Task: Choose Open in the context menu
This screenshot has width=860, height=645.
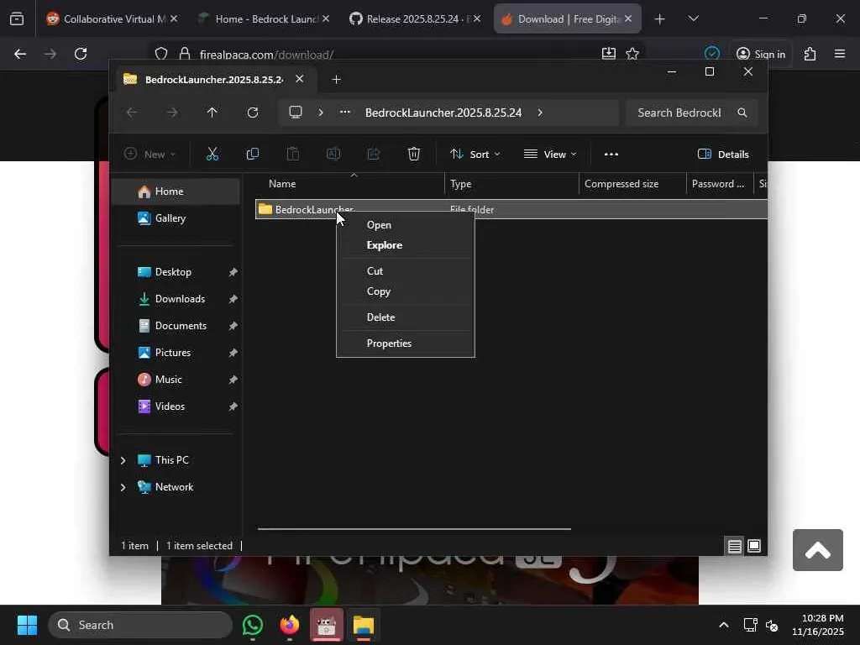Action: coord(406,225)
